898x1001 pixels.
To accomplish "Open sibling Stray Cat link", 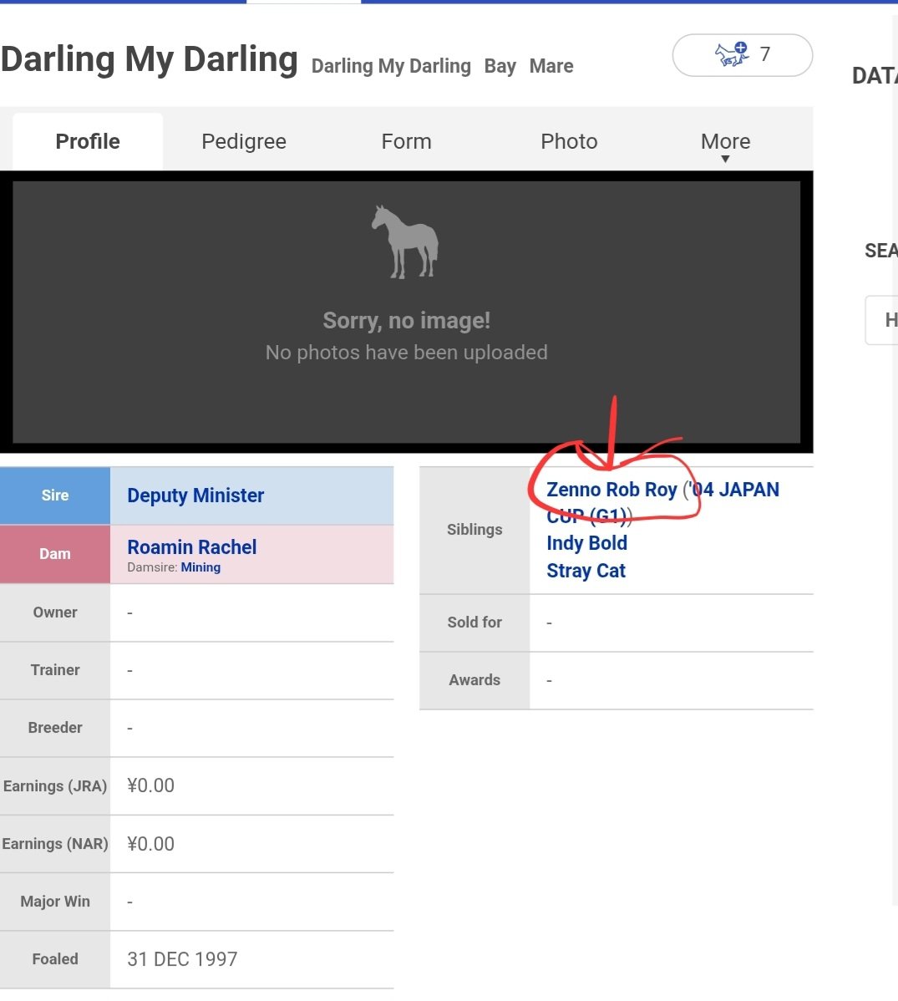I will [586, 571].
